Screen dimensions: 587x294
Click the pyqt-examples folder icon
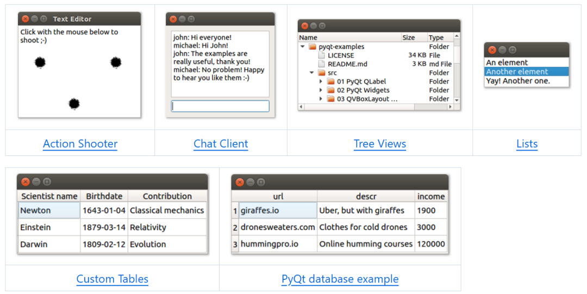click(312, 47)
